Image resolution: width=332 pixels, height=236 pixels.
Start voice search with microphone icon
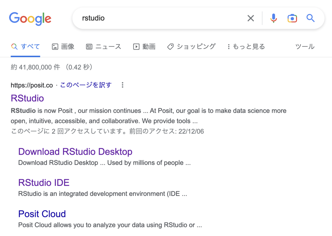point(273,19)
